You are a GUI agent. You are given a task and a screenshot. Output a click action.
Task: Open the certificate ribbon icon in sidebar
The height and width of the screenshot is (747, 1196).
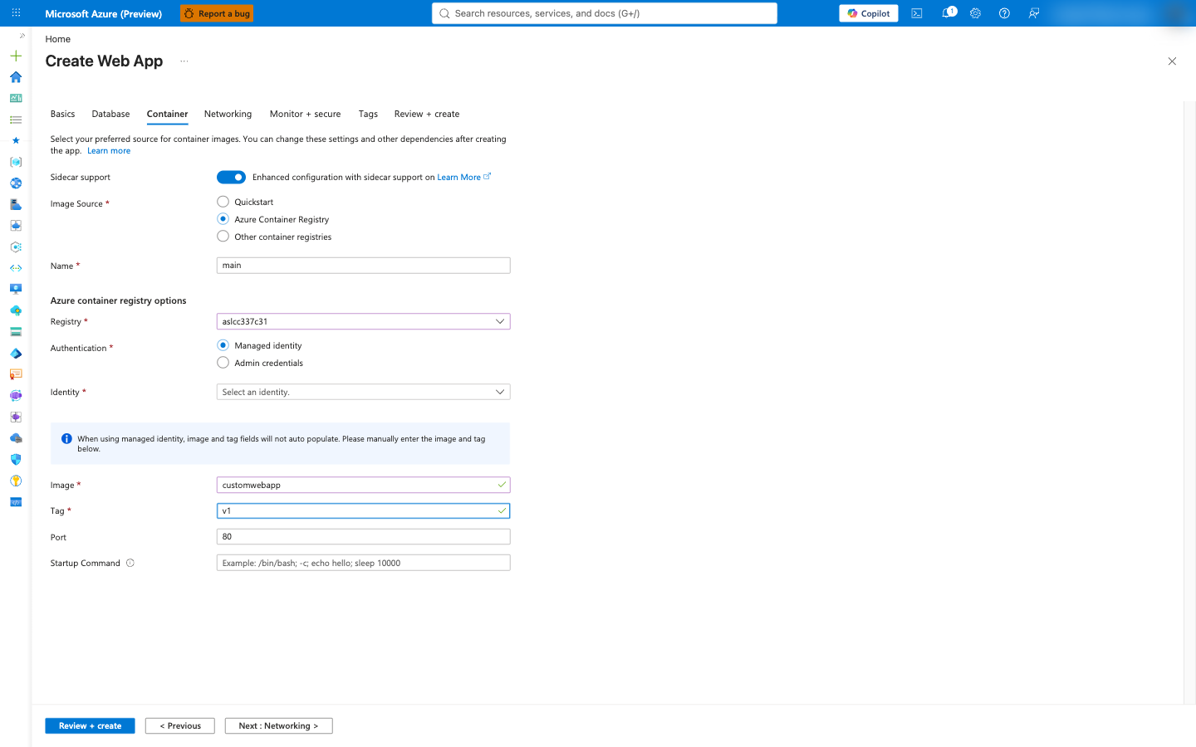coord(16,374)
